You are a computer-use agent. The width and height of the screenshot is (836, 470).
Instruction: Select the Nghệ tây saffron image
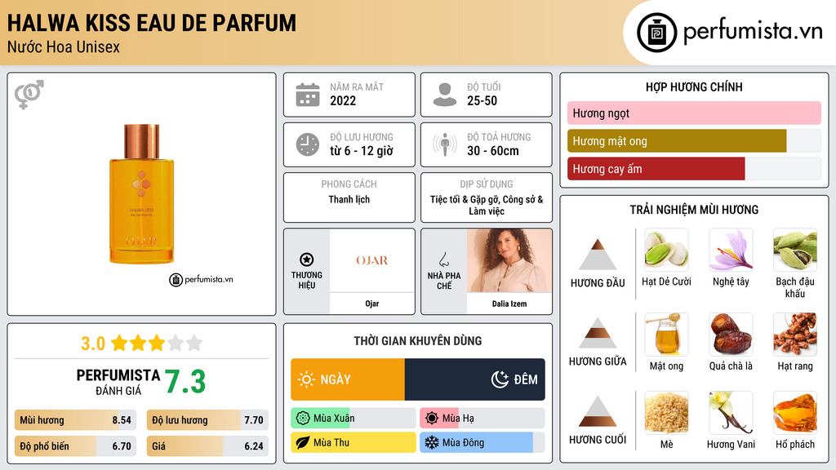[x=731, y=250]
